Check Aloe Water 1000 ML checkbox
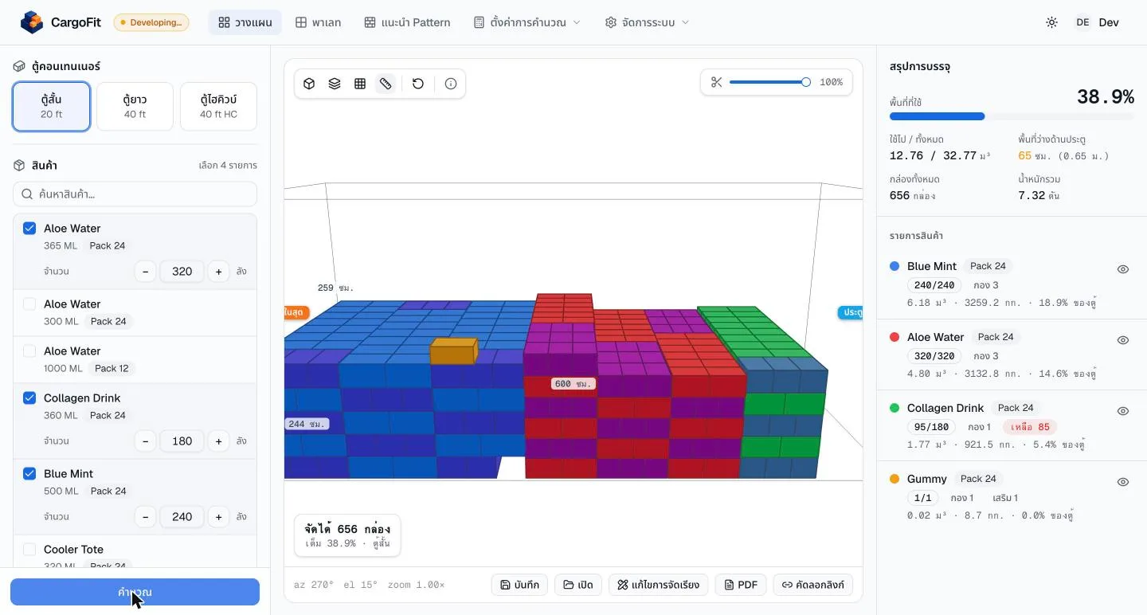Viewport: 1147px width, 615px height. tap(29, 351)
